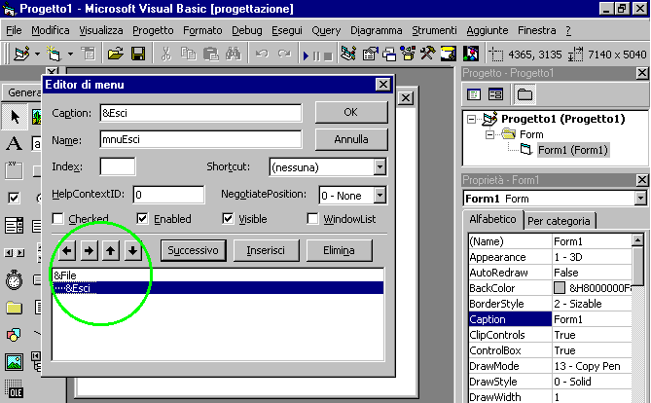Image resolution: width=651 pixels, height=403 pixels.
Task: Select the Image control in the toolbox
Action: click(14, 362)
